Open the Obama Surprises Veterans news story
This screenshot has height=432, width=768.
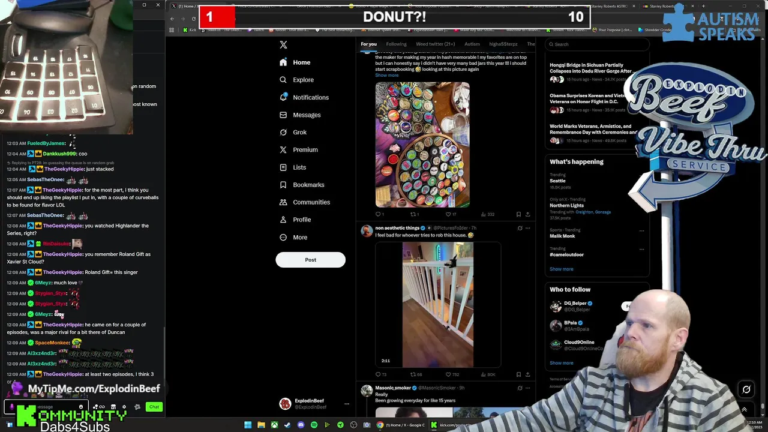[592, 103]
